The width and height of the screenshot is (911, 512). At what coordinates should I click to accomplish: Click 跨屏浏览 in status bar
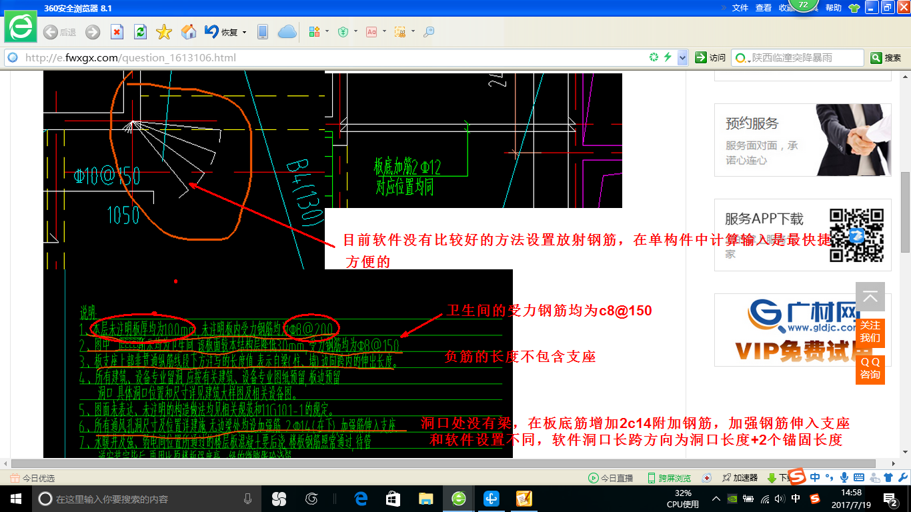tap(669, 478)
